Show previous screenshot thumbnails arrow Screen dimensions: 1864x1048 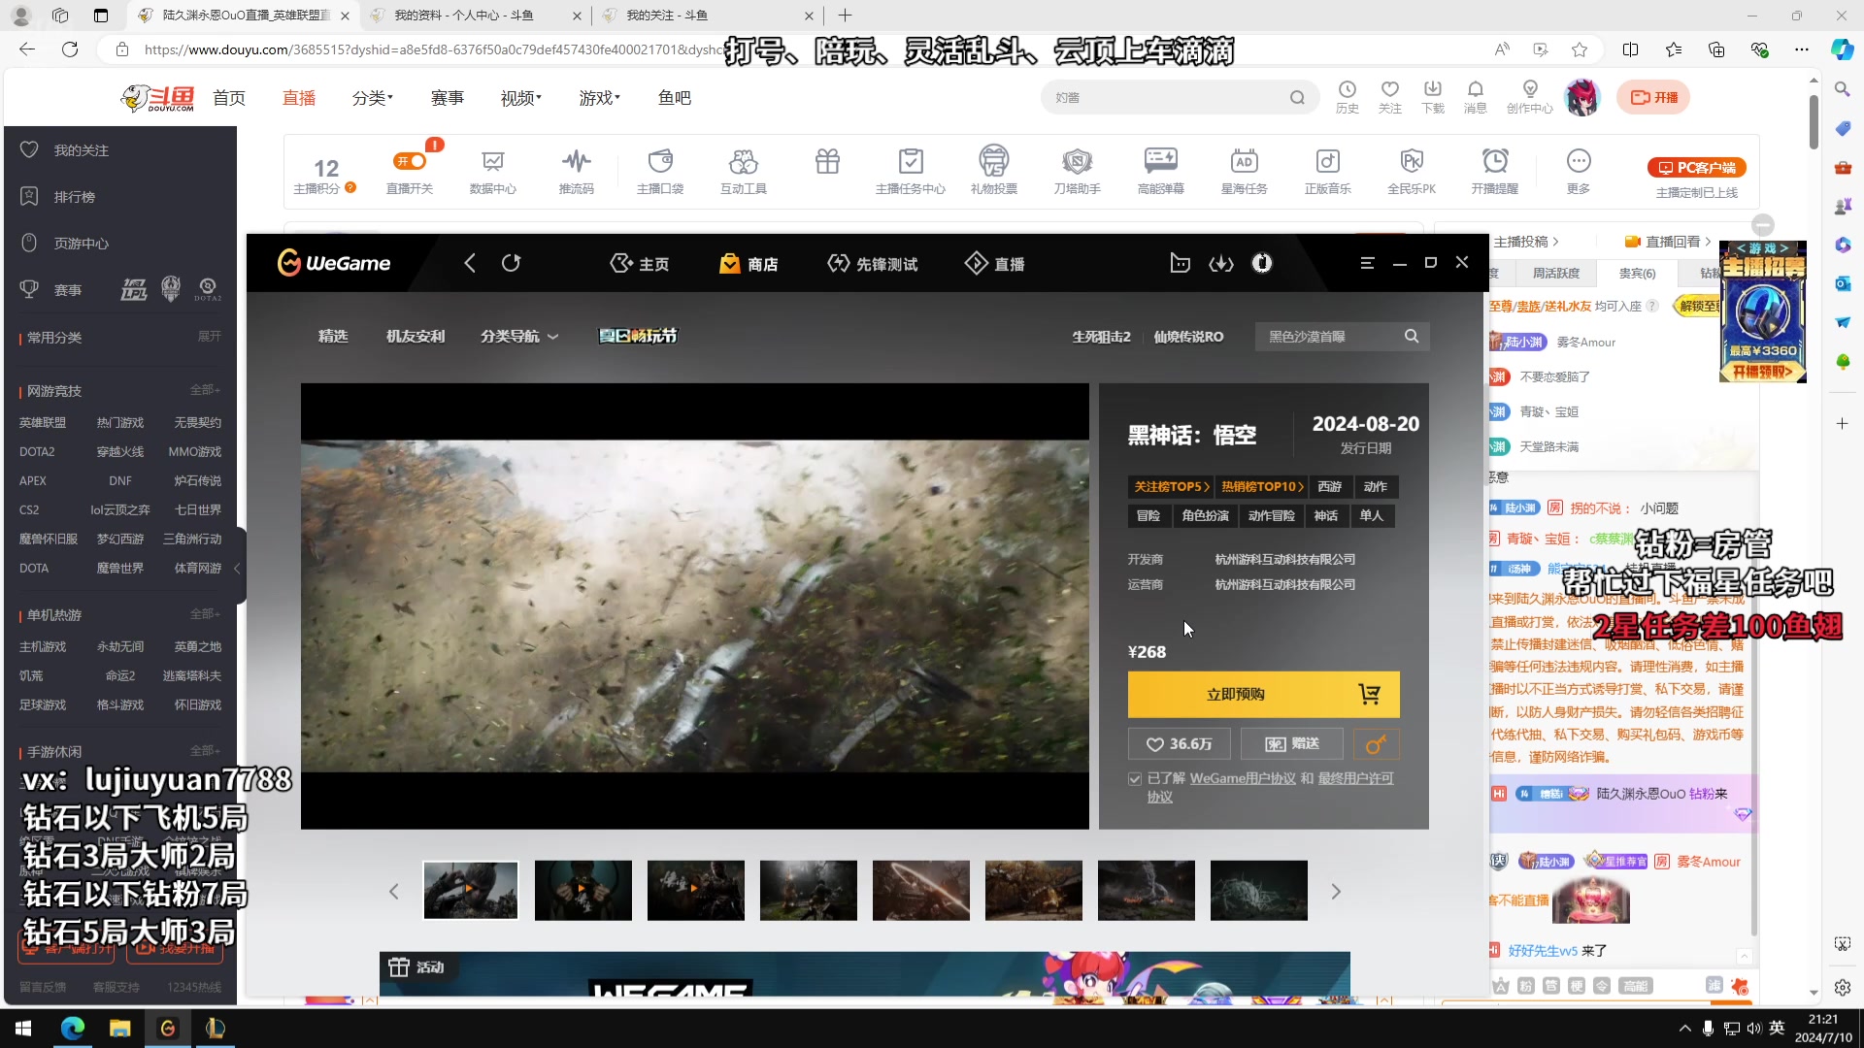pyautogui.click(x=393, y=892)
